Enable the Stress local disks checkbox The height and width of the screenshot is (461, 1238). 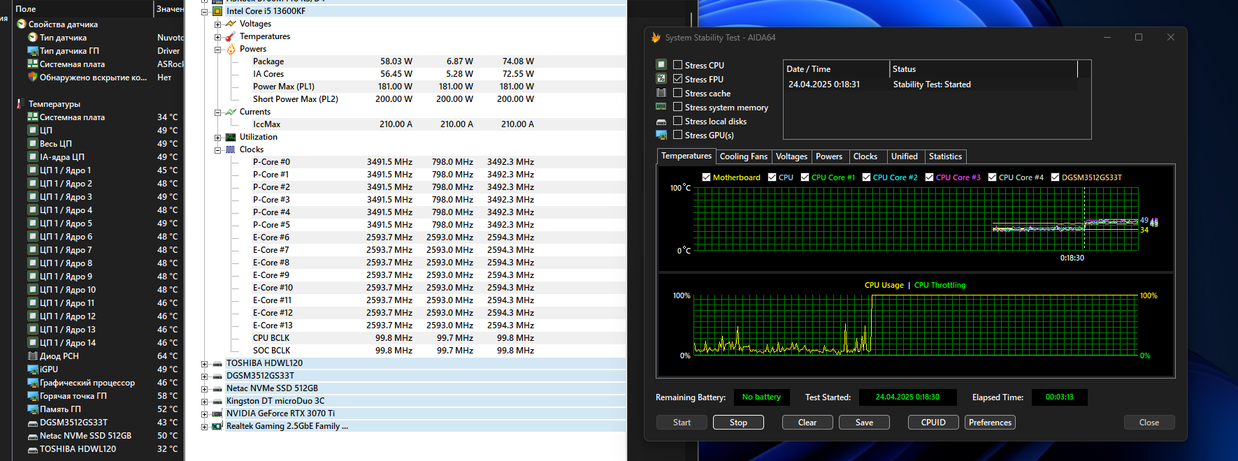[x=677, y=121]
